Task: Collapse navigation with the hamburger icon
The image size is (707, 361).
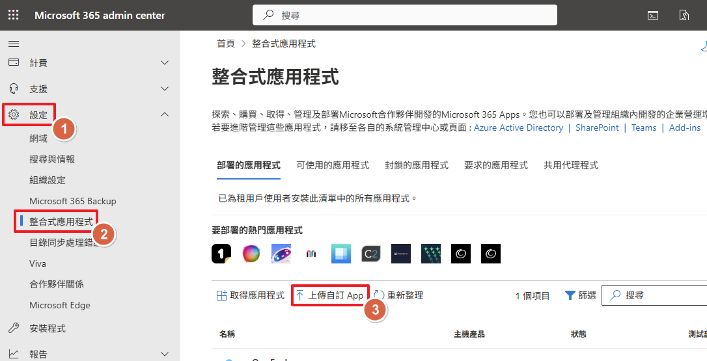Action: point(13,44)
